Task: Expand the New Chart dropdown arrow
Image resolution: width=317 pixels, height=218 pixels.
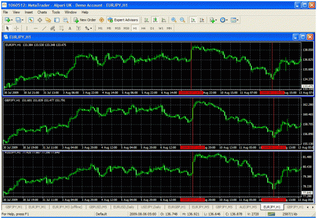Action: [12, 20]
